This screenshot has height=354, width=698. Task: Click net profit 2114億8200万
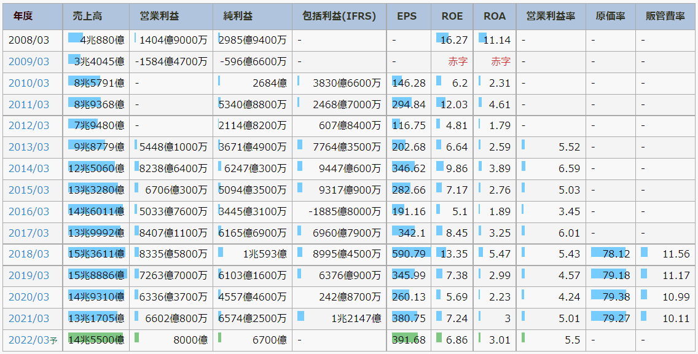(253, 126)
